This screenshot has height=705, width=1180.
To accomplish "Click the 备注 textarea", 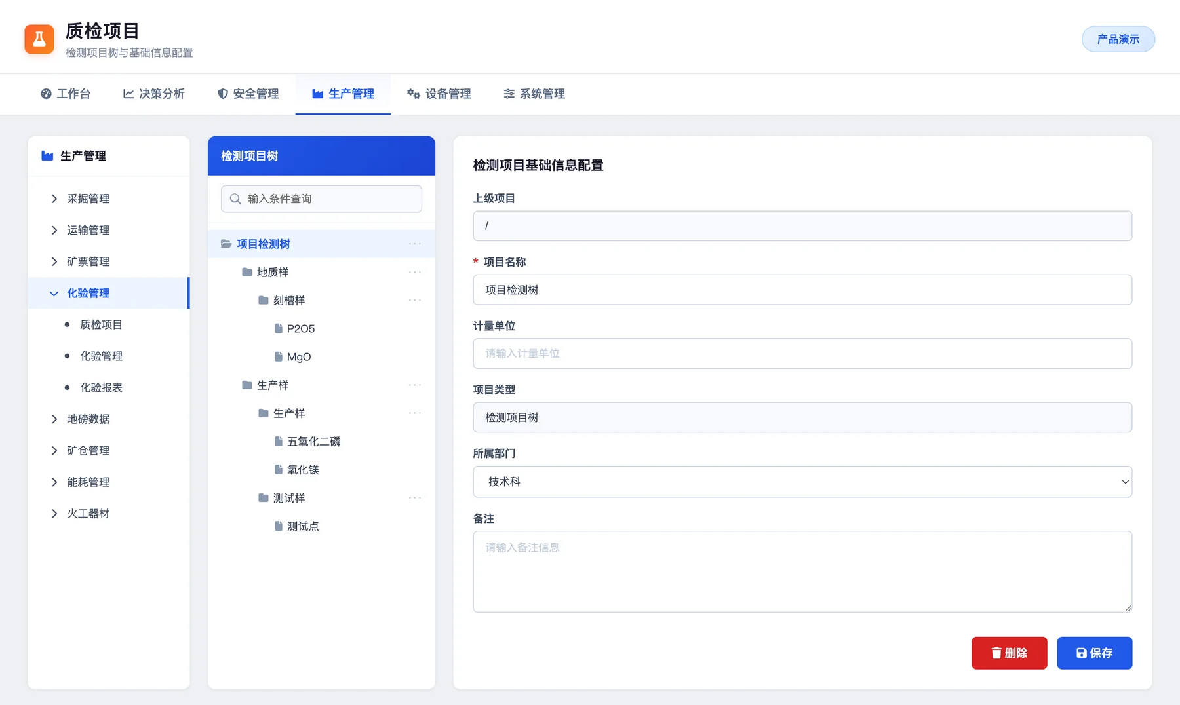I will click(802, 571).
